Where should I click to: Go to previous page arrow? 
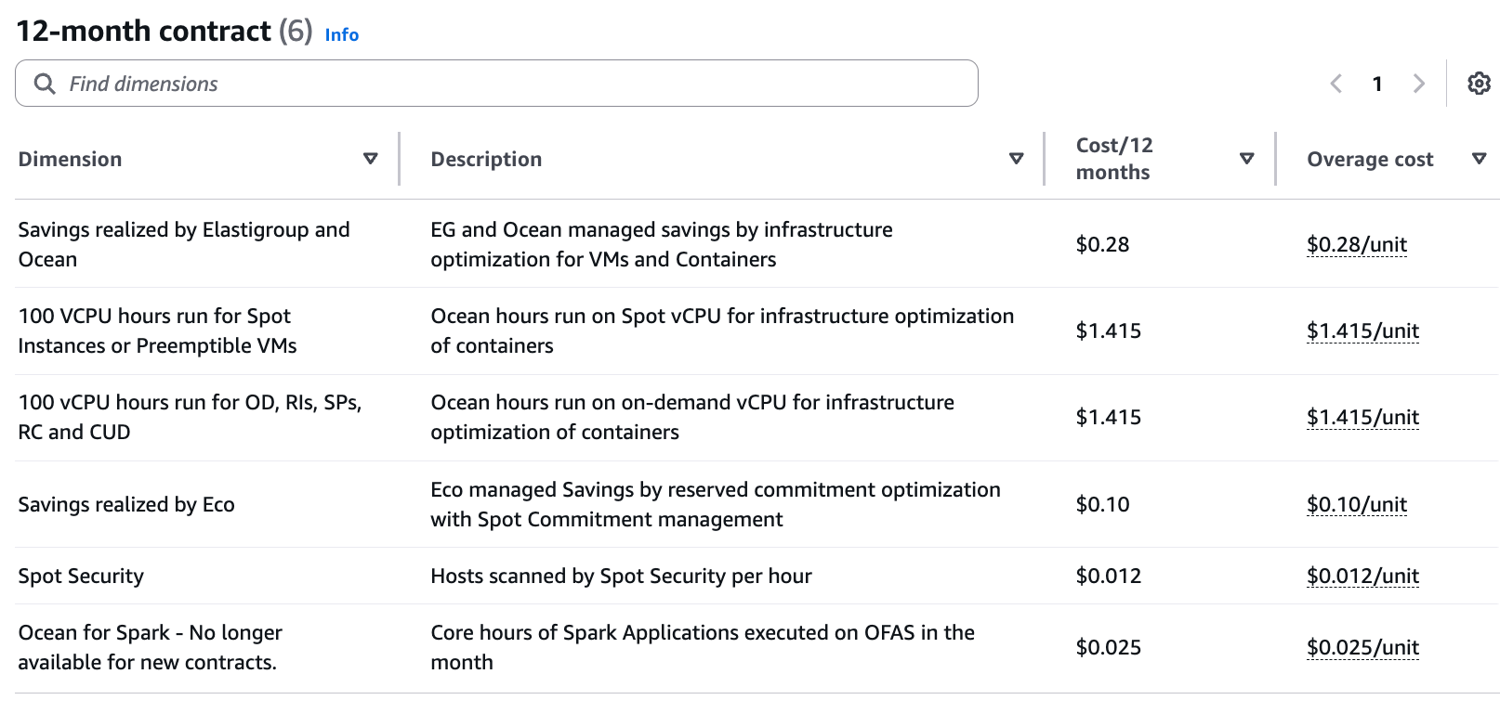[x=1336, y=84]
